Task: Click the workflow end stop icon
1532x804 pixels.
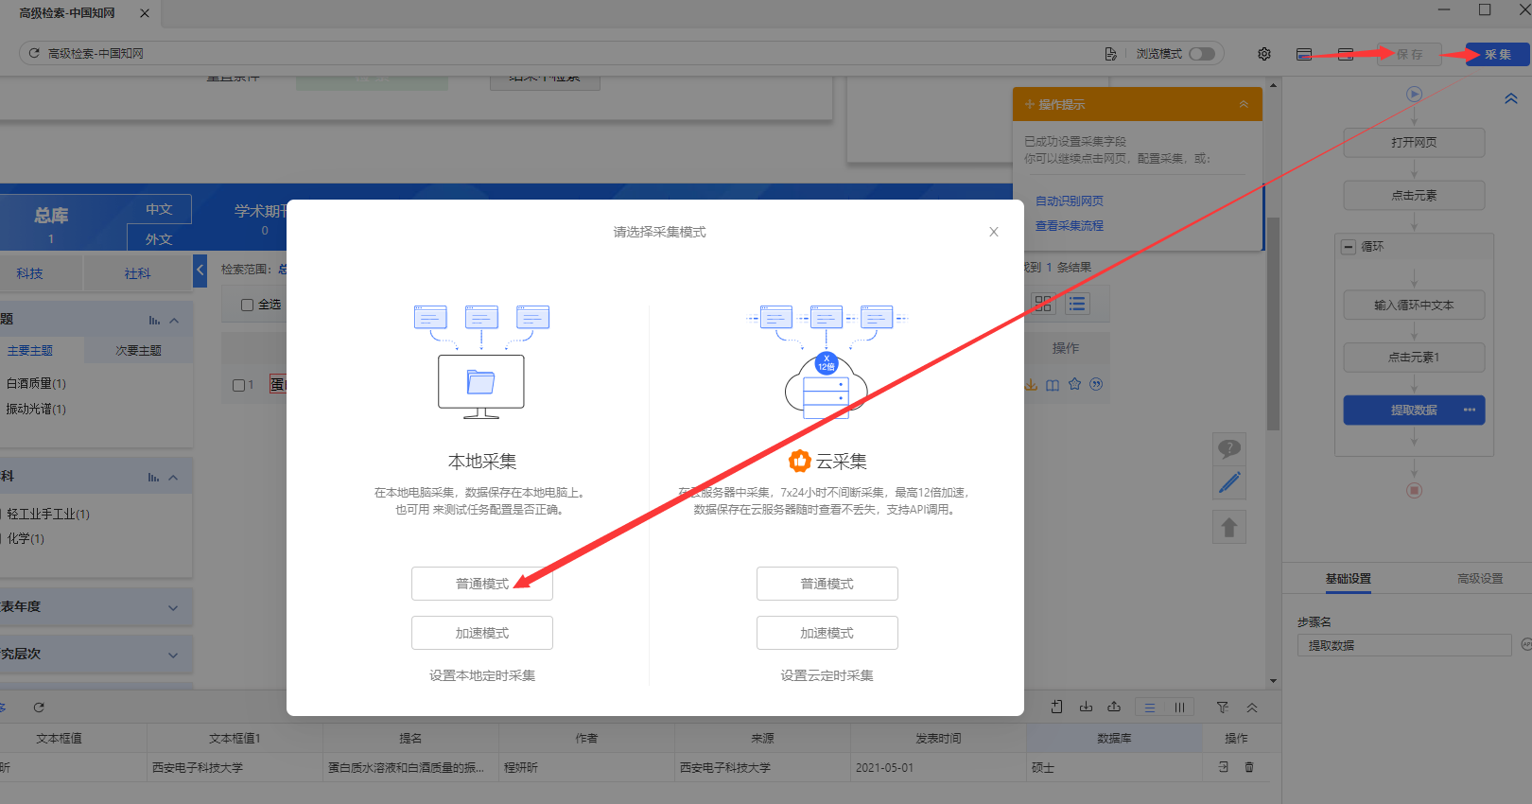Action: pyautogui.click(x=1414, y=490)
